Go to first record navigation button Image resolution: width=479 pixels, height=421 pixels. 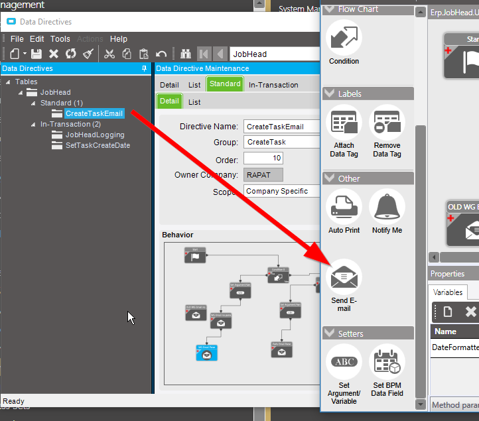tap(204, 54)
